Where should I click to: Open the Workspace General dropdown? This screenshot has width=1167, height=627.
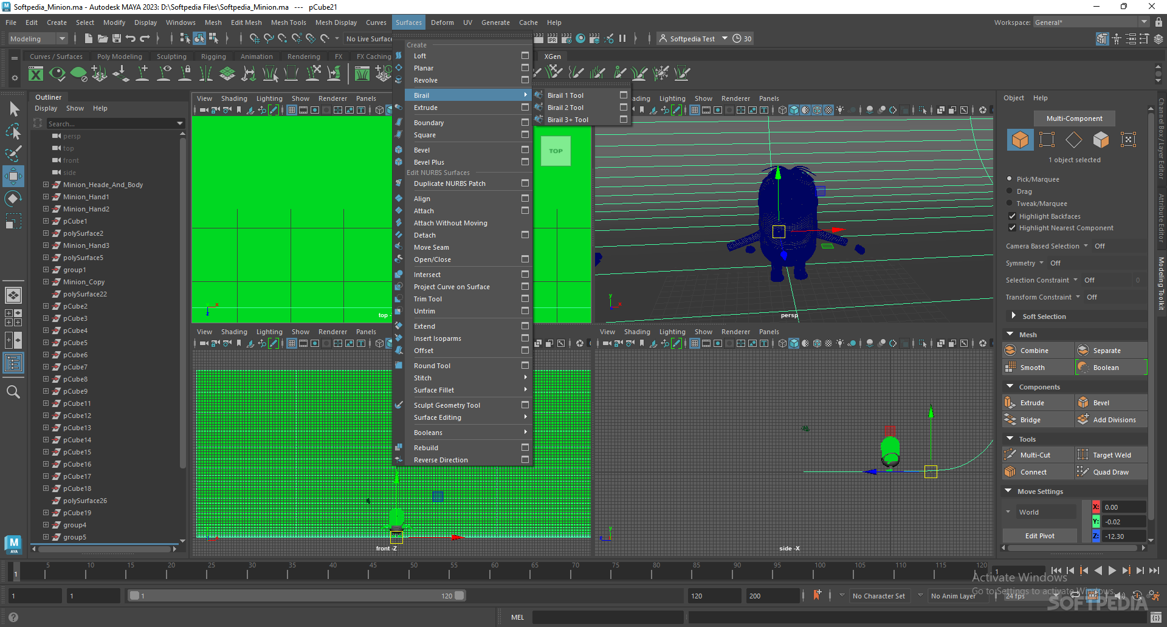click(x=1091, y=22)
